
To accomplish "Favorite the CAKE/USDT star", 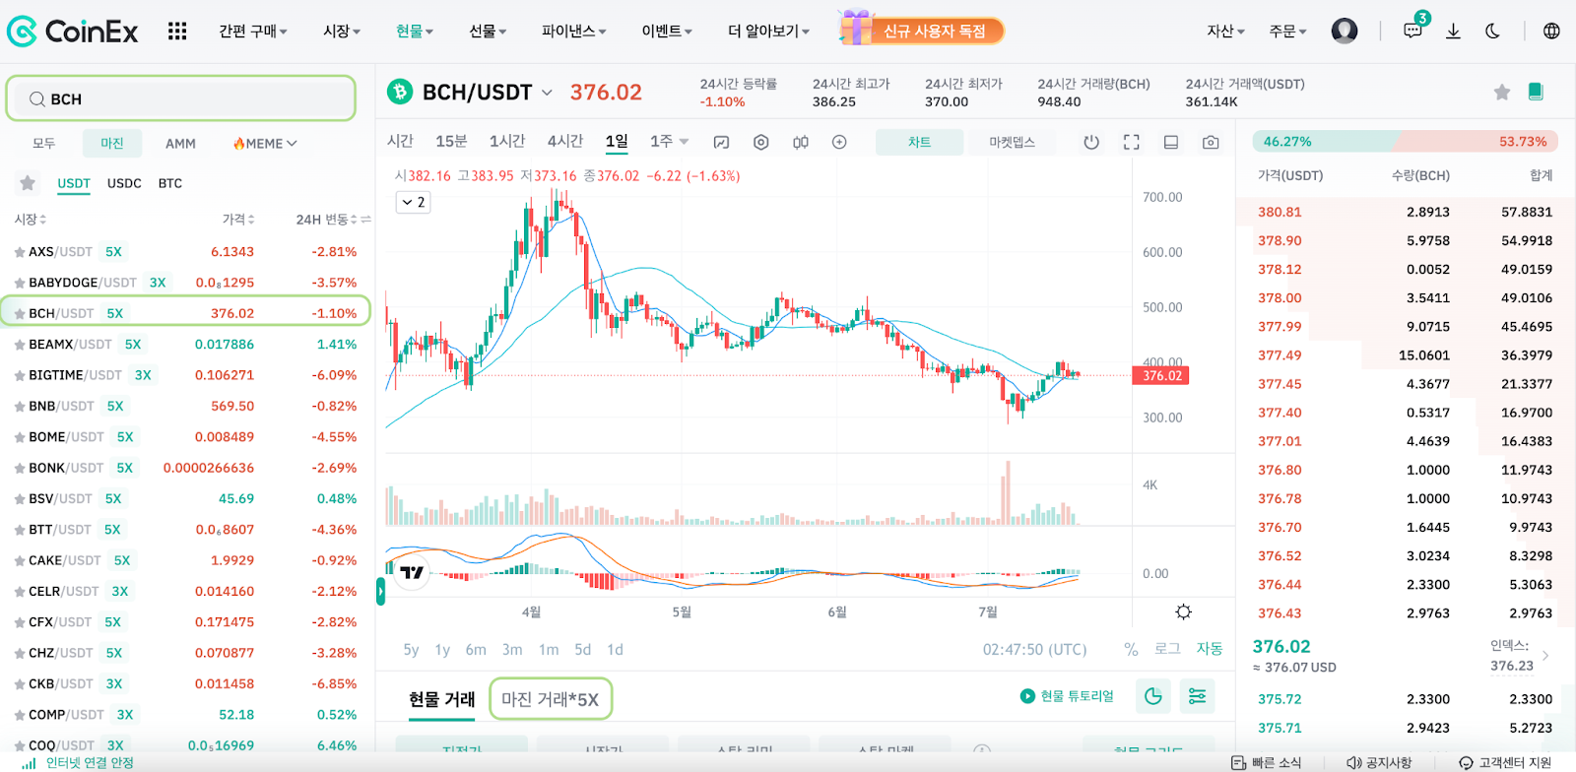I will coord(19,560).
